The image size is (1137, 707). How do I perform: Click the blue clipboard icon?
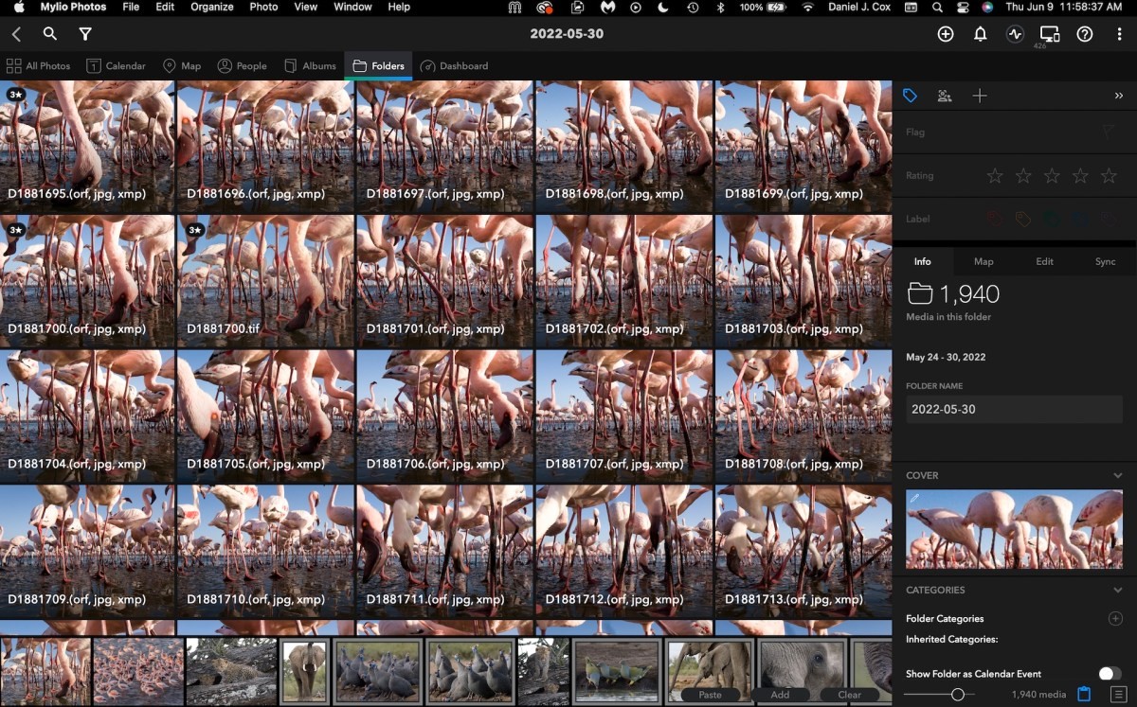coord(1085,695)
